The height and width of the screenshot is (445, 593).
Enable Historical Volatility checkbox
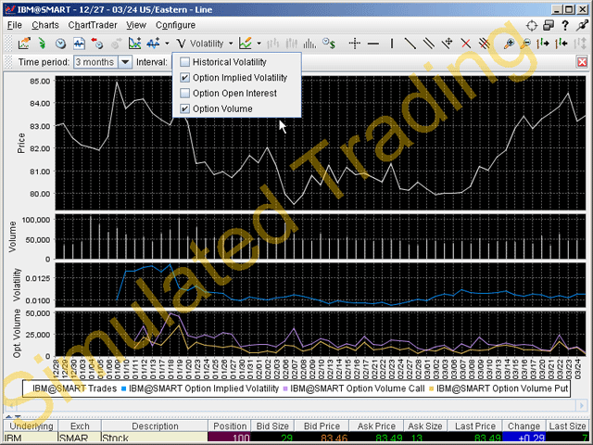185,62
